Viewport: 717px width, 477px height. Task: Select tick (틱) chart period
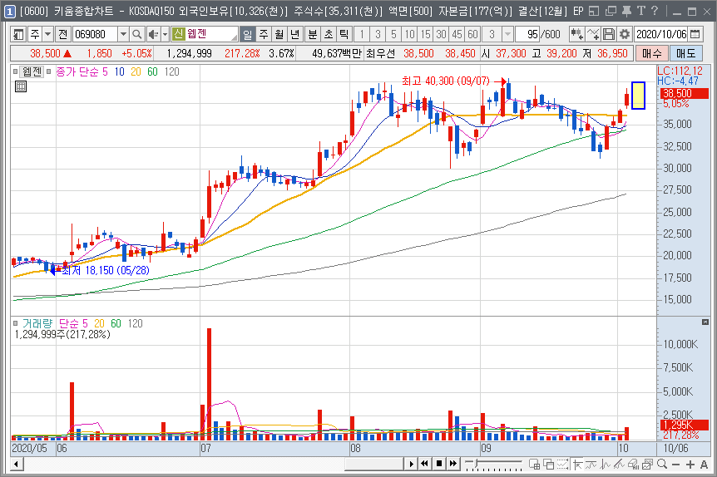coord(344,34)
